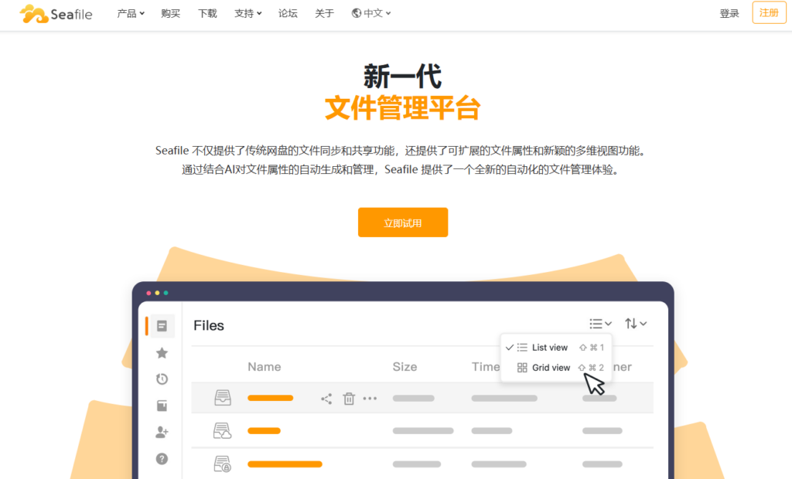Click the cloud library icon in second row
The image size is (792, 479).
[x=222, y=430]
